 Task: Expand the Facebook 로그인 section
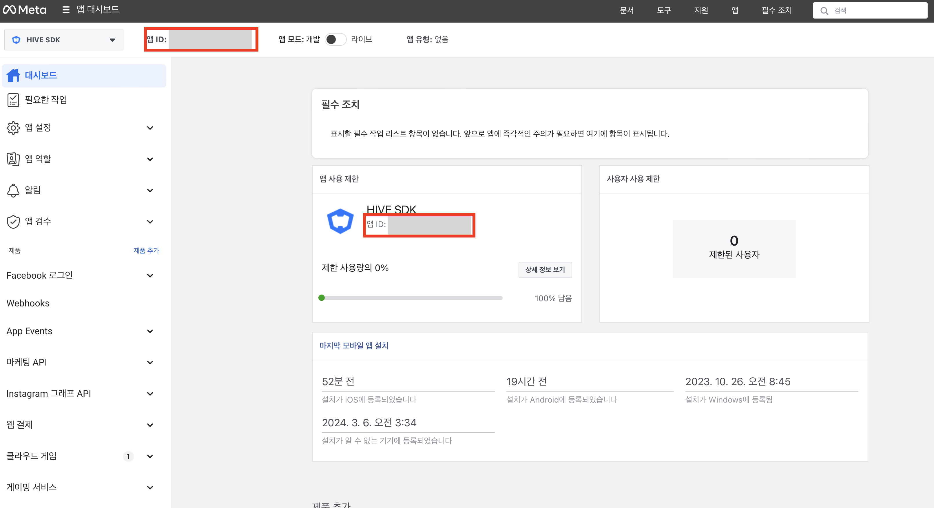coord(150,276)
